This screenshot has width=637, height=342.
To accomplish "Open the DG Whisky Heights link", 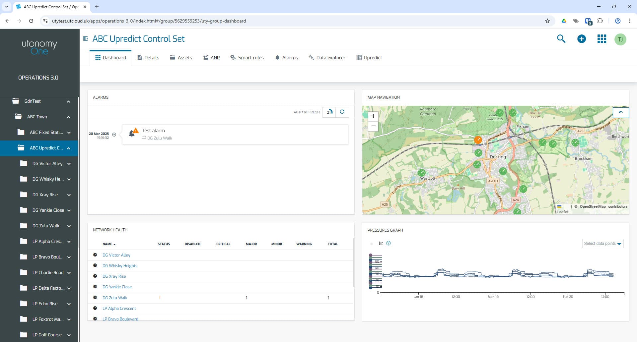I will coord(120,265).
